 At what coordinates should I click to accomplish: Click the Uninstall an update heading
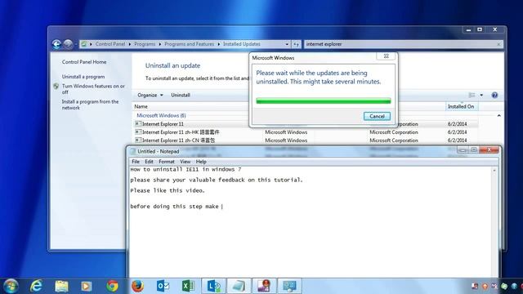[172, 65]
